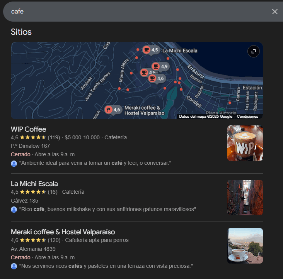Click the reviewer avatar under La Michi Escala
Image resolution: width=283 pixels, height=279 pixels.
click(x=14, y=210)
